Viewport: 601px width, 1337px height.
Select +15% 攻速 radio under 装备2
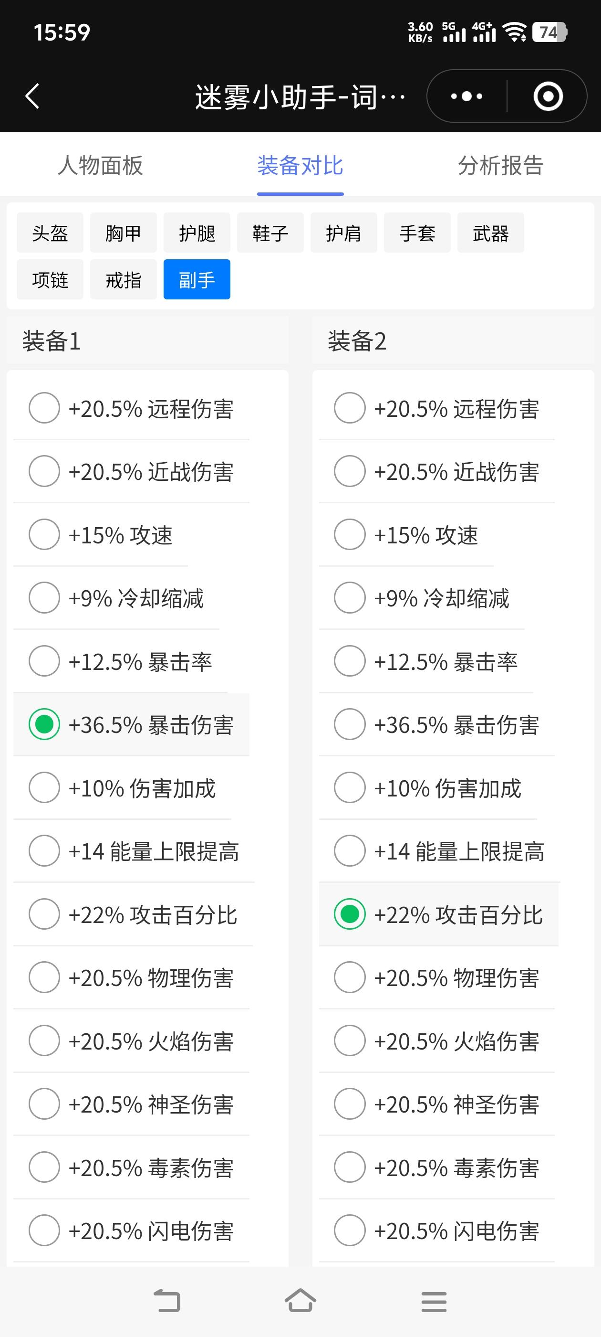tap(406, 535)
